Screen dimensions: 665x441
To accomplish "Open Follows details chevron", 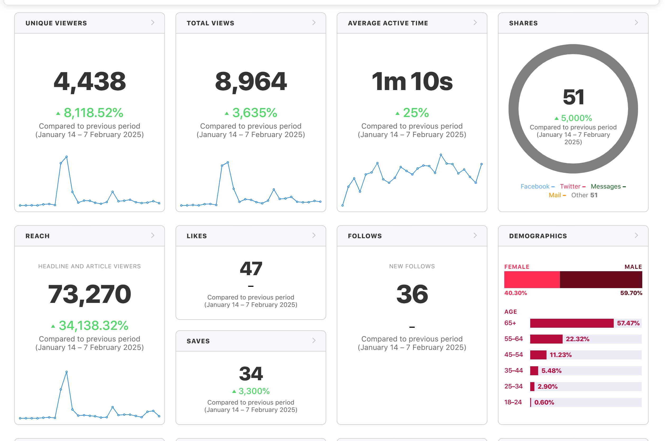I will coord(475,235).
